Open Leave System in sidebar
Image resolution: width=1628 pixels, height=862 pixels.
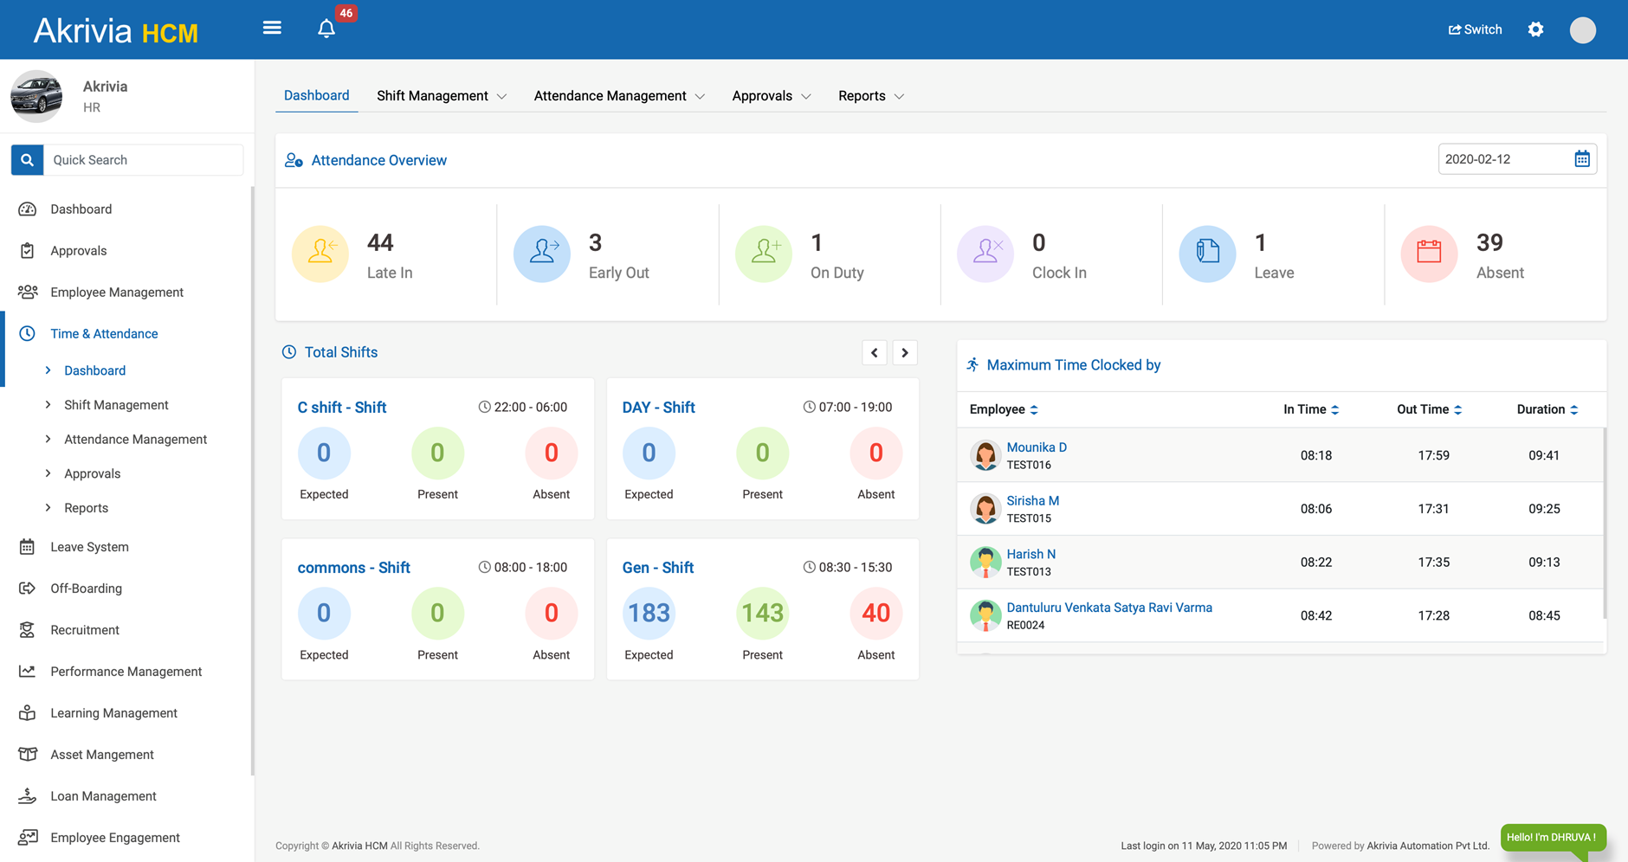coord(89,547)
